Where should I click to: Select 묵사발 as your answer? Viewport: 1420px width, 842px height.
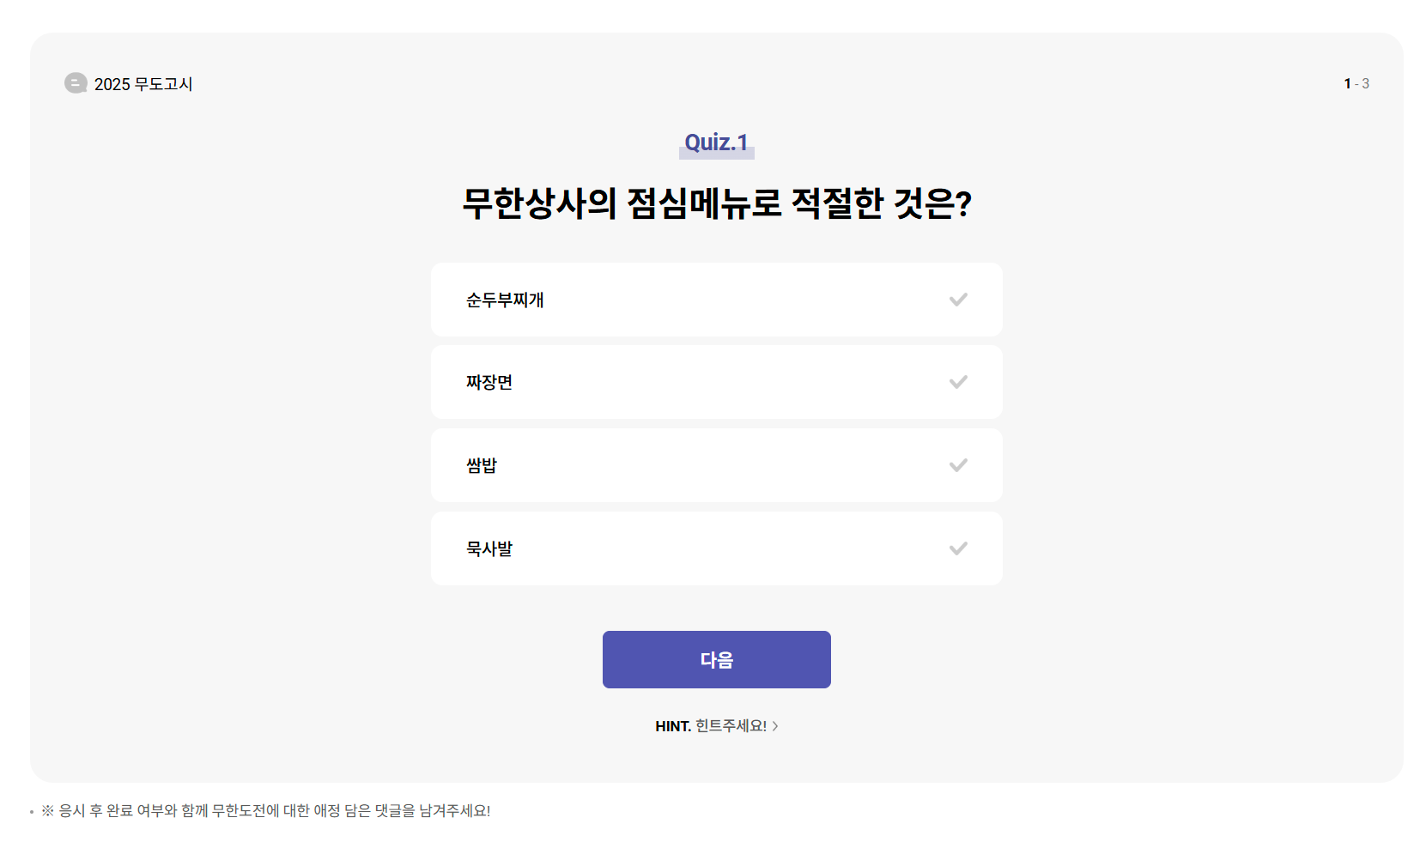click(x=716, y=548)
